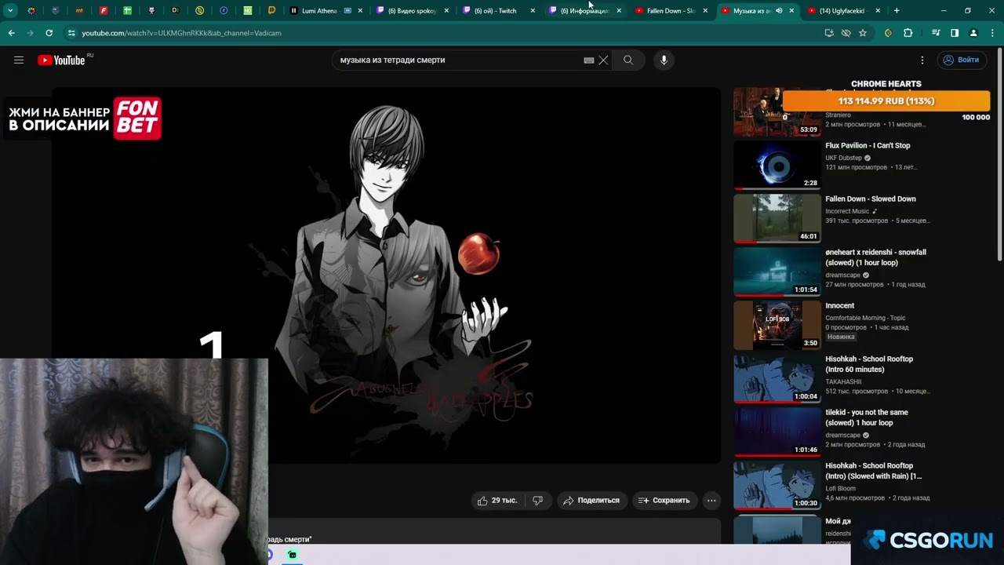Open the Incorrect Music channel name
This screenshot has width=1004, height=565.
(847, 211)
